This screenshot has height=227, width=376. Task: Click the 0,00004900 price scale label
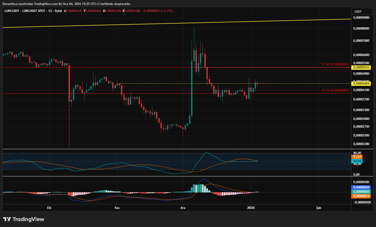(x=362, y=74)
